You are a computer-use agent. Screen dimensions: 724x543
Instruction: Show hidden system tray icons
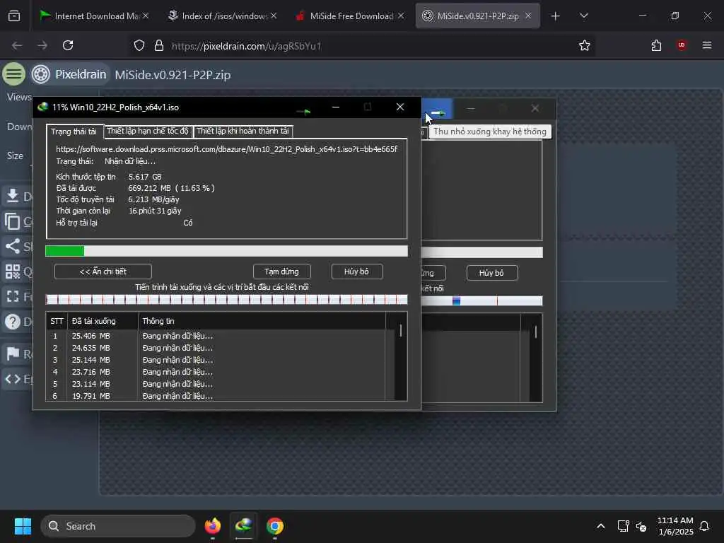point(601,526)
